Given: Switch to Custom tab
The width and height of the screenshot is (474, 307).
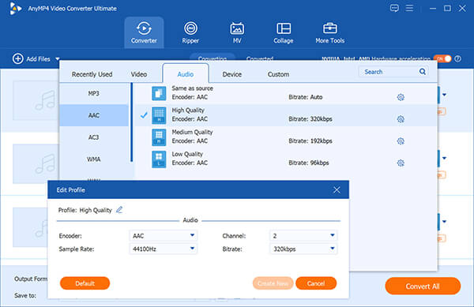Looking at the screenshot, I should coord(278,74).
